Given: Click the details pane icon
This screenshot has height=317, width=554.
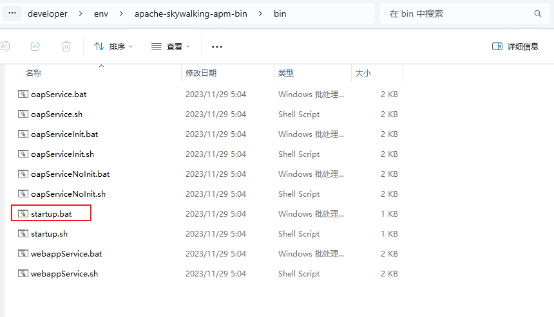Looking at the screenshot, I should [497, 46].
